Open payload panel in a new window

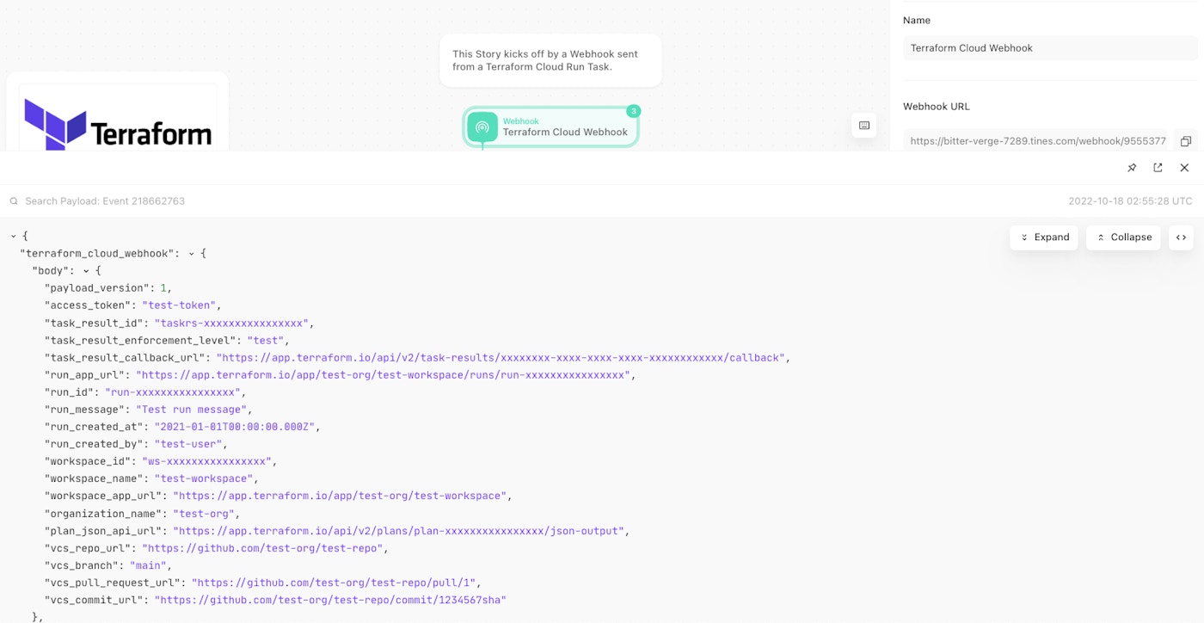point(1158,168)
